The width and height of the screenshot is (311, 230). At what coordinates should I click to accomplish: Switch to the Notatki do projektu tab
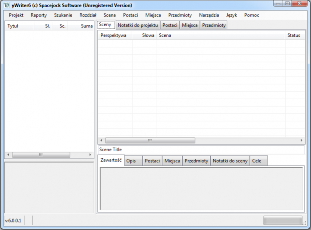point(138,25)
